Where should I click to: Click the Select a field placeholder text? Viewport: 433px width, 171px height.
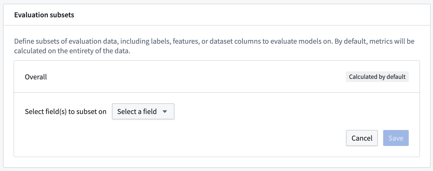point(137,112)
